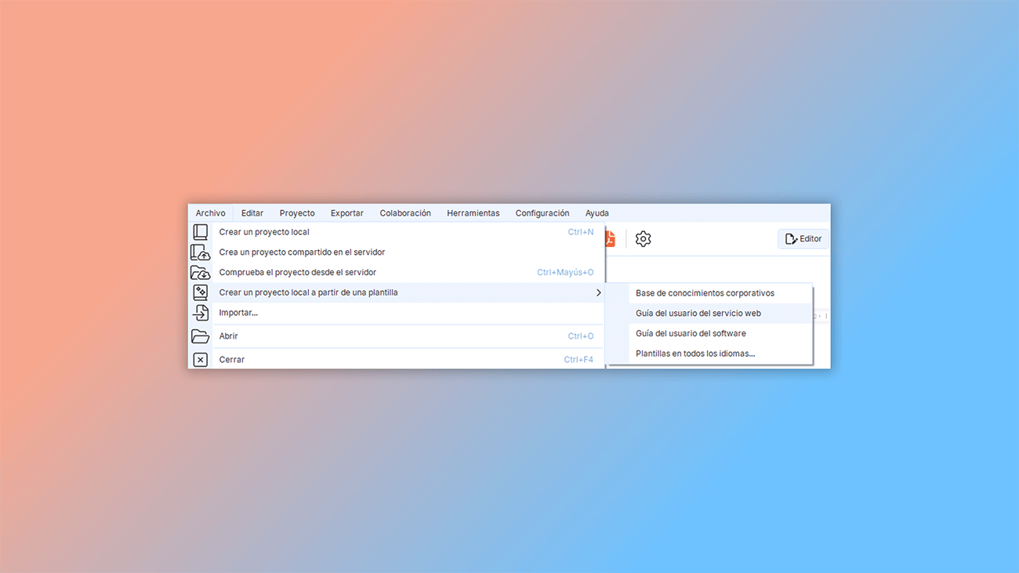Open the Archivo menu

210,212
